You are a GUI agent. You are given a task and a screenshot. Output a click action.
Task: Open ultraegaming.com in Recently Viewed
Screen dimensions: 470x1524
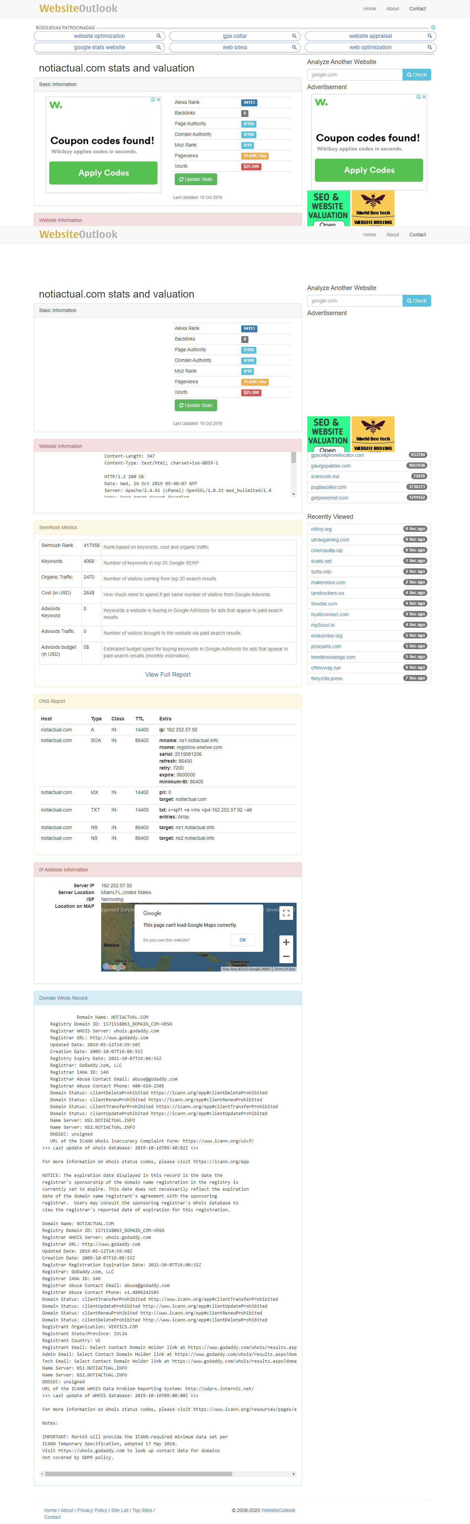pyautogui.click(x=330, y=539)
